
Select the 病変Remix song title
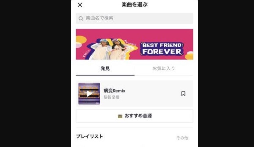point(114,91)
